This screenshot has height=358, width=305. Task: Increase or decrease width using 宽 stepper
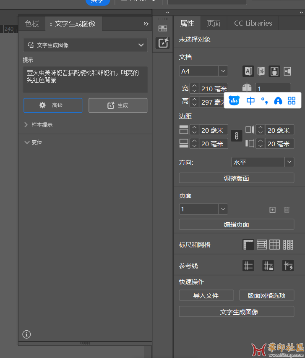(x=194, y=88)
